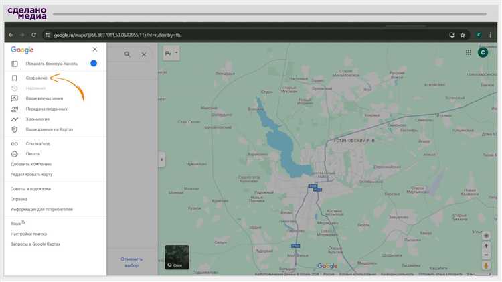Click the link chain icon
The width and height of the screenshot is (502, 282).
[15, 144]
